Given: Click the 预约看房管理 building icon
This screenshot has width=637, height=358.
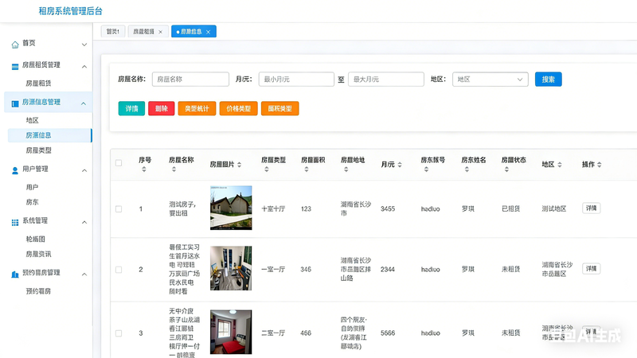Looking at the screenshot, I should 15,274.
